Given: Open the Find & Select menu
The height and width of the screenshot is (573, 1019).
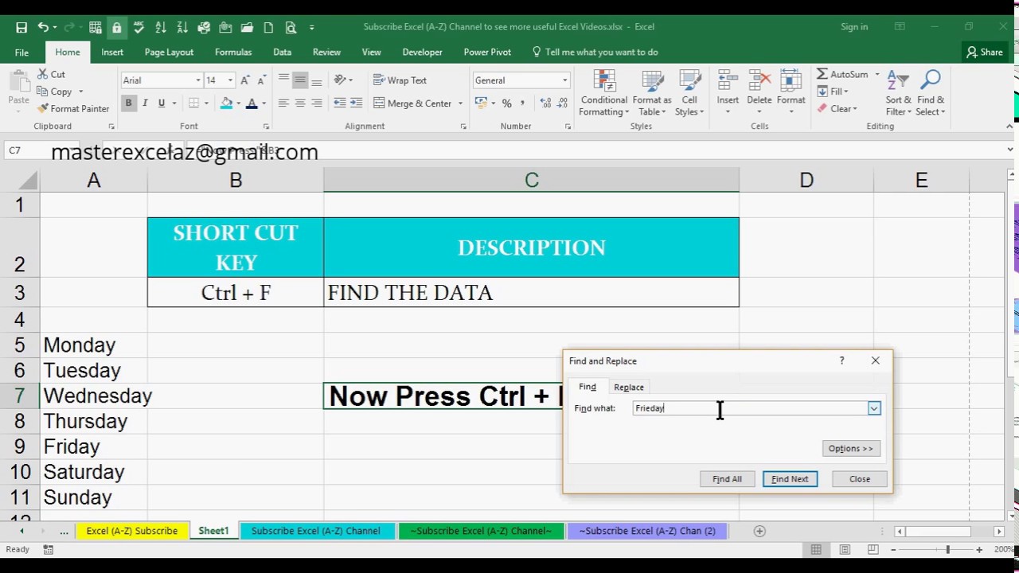Looking at the screenshot, I should (931, 93).
